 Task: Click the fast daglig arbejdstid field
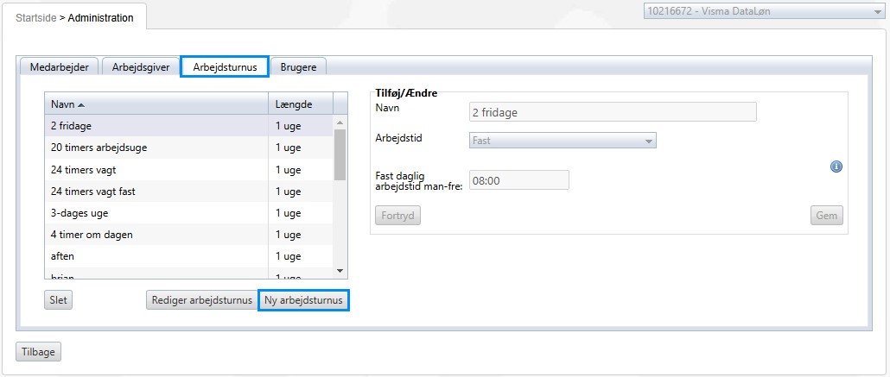click(518, 180)
